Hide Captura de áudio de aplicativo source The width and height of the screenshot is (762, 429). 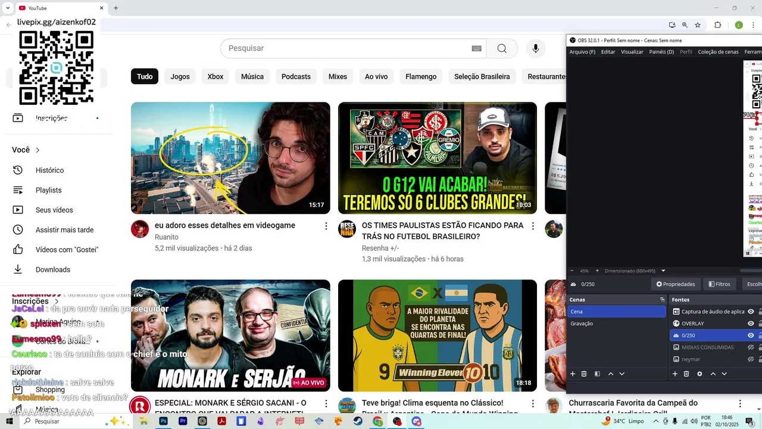click(751, 312)
